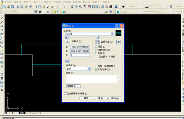Open the Undo history dropdown arrow
Screen dimensions: 184x119
pyautogui.click(x=61, y=7)
